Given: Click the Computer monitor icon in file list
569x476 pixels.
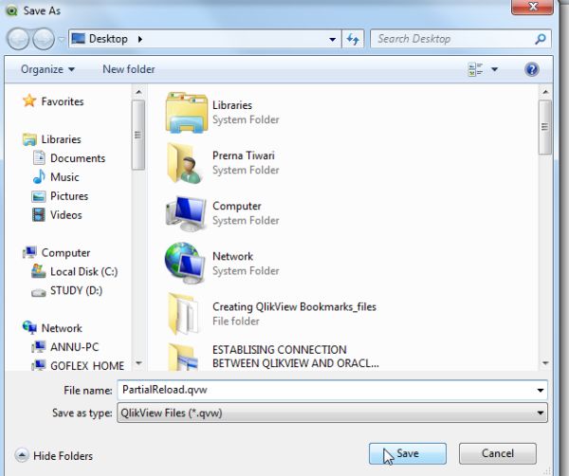Looking at the screenshot, I should point(186,213).
